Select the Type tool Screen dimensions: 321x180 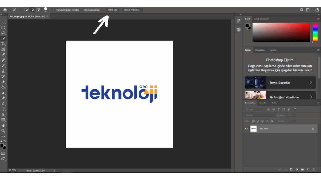[x=3, y=109]
